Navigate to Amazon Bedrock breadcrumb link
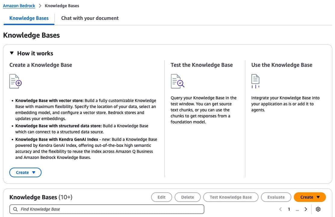The image size is (335, 217). click(x=19, y=6)
